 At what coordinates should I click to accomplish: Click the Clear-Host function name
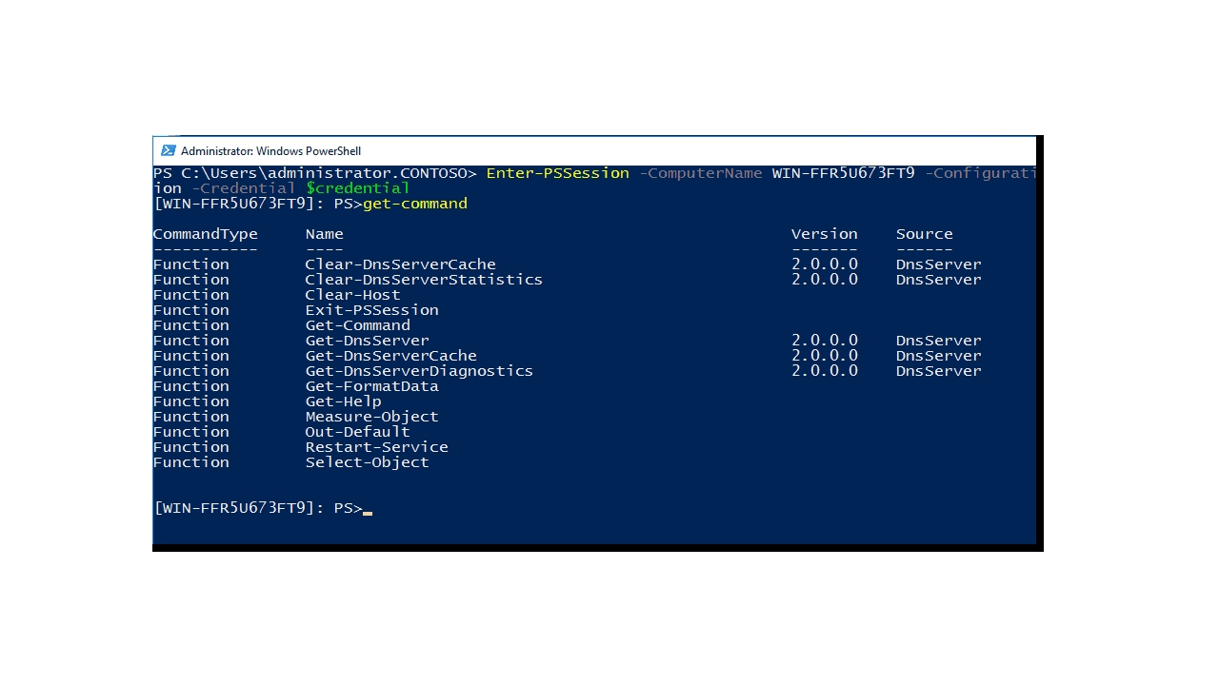pyautogui.click(x=352, y=295)
